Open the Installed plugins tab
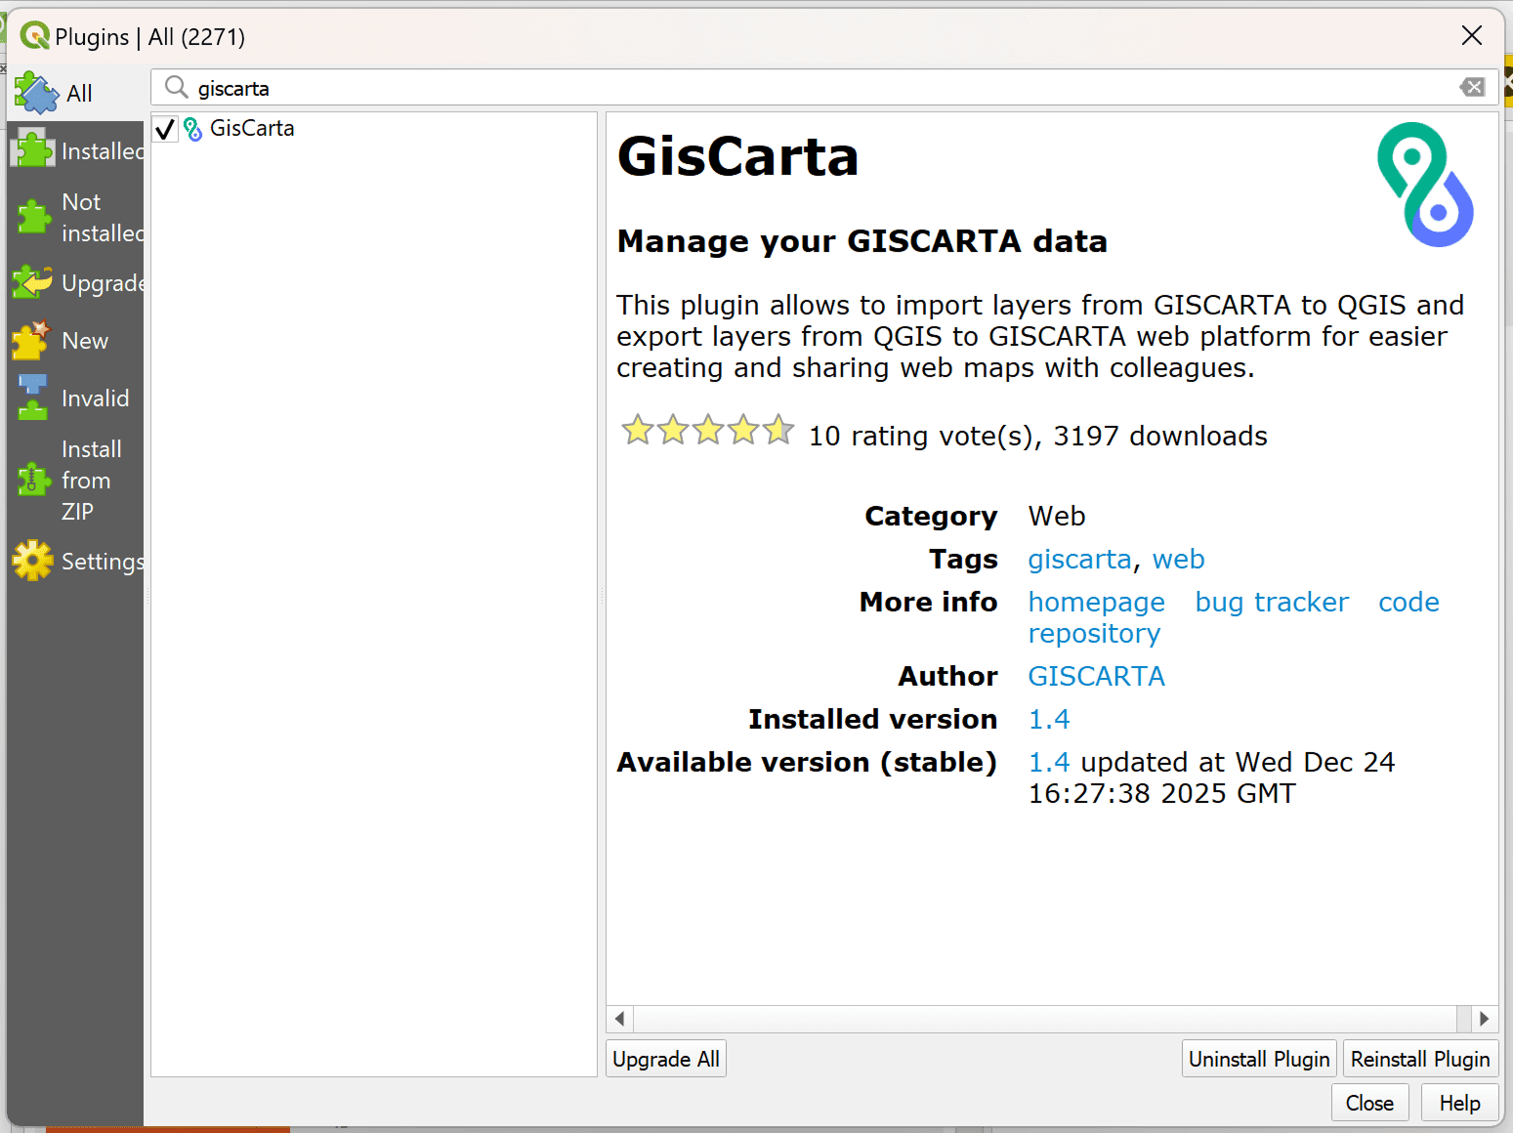1513x1133 pixels. [x=75, y=151]
